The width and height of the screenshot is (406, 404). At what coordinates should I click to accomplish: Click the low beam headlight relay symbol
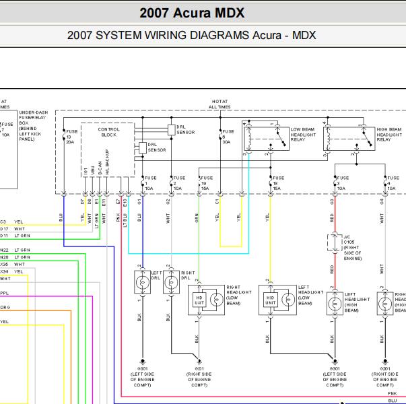tap(267, 139)
